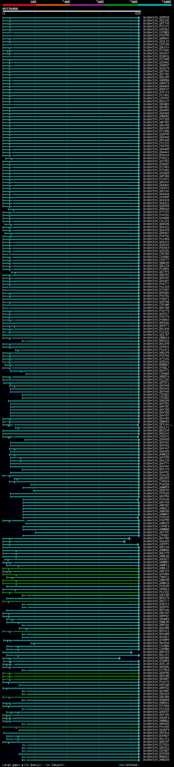Select the UniRef100_Q461R5 label
The image size is (174, 767).
coord(156,451)
